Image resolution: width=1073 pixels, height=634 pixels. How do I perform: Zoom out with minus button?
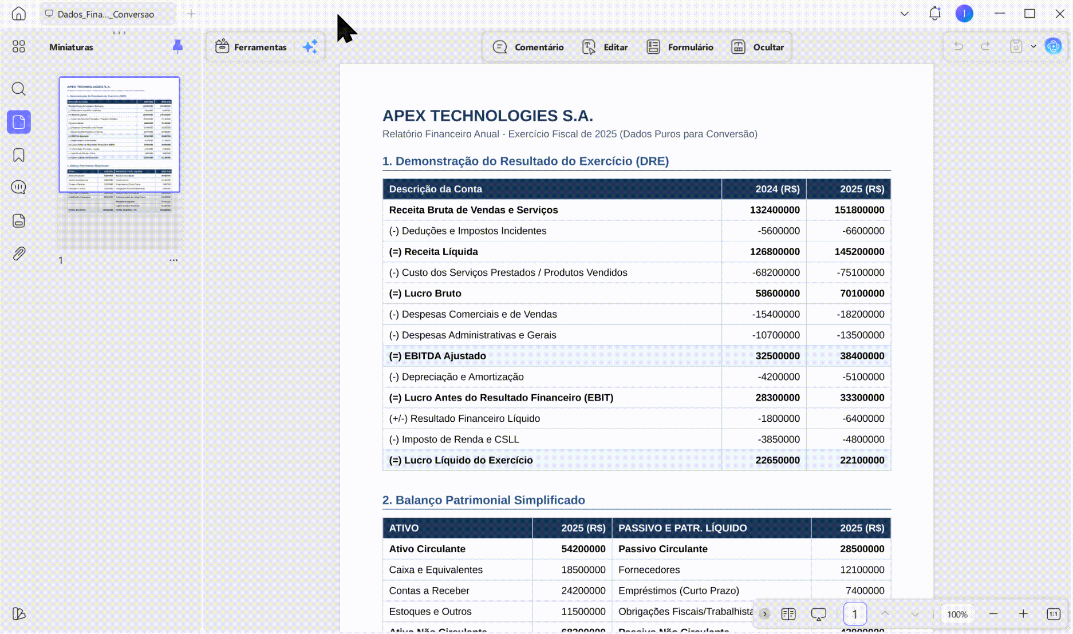[993, 613]
